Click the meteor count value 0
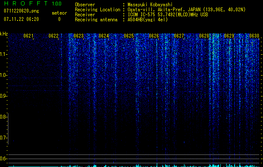 click(59, 19)
